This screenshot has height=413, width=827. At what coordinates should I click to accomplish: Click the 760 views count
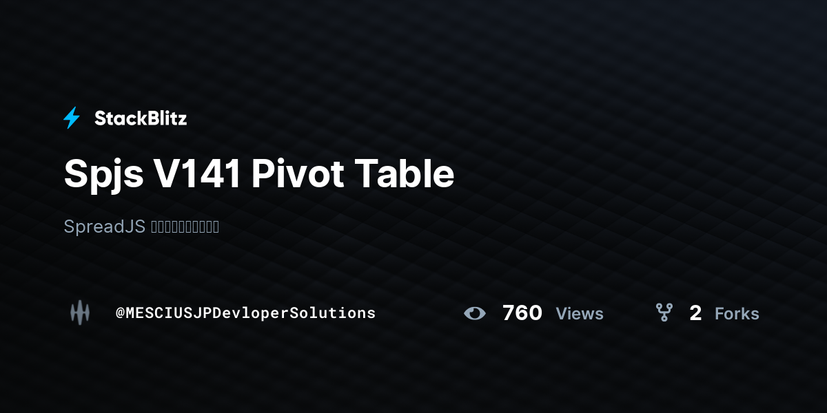522,313
